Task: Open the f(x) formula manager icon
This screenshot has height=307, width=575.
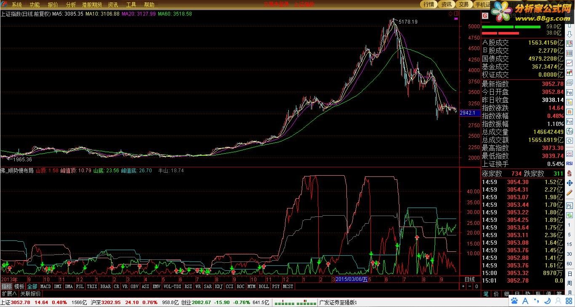Action: click(x=570, y=131)
